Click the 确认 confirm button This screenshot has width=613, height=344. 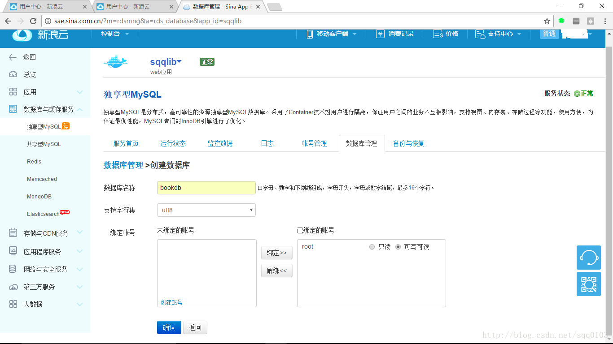coord(169,327)
